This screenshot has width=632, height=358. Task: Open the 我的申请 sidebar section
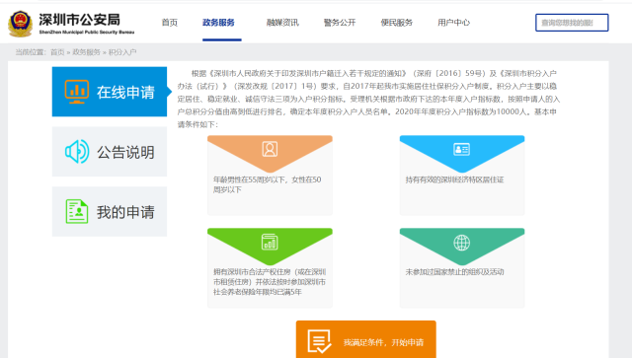point(110,211)
